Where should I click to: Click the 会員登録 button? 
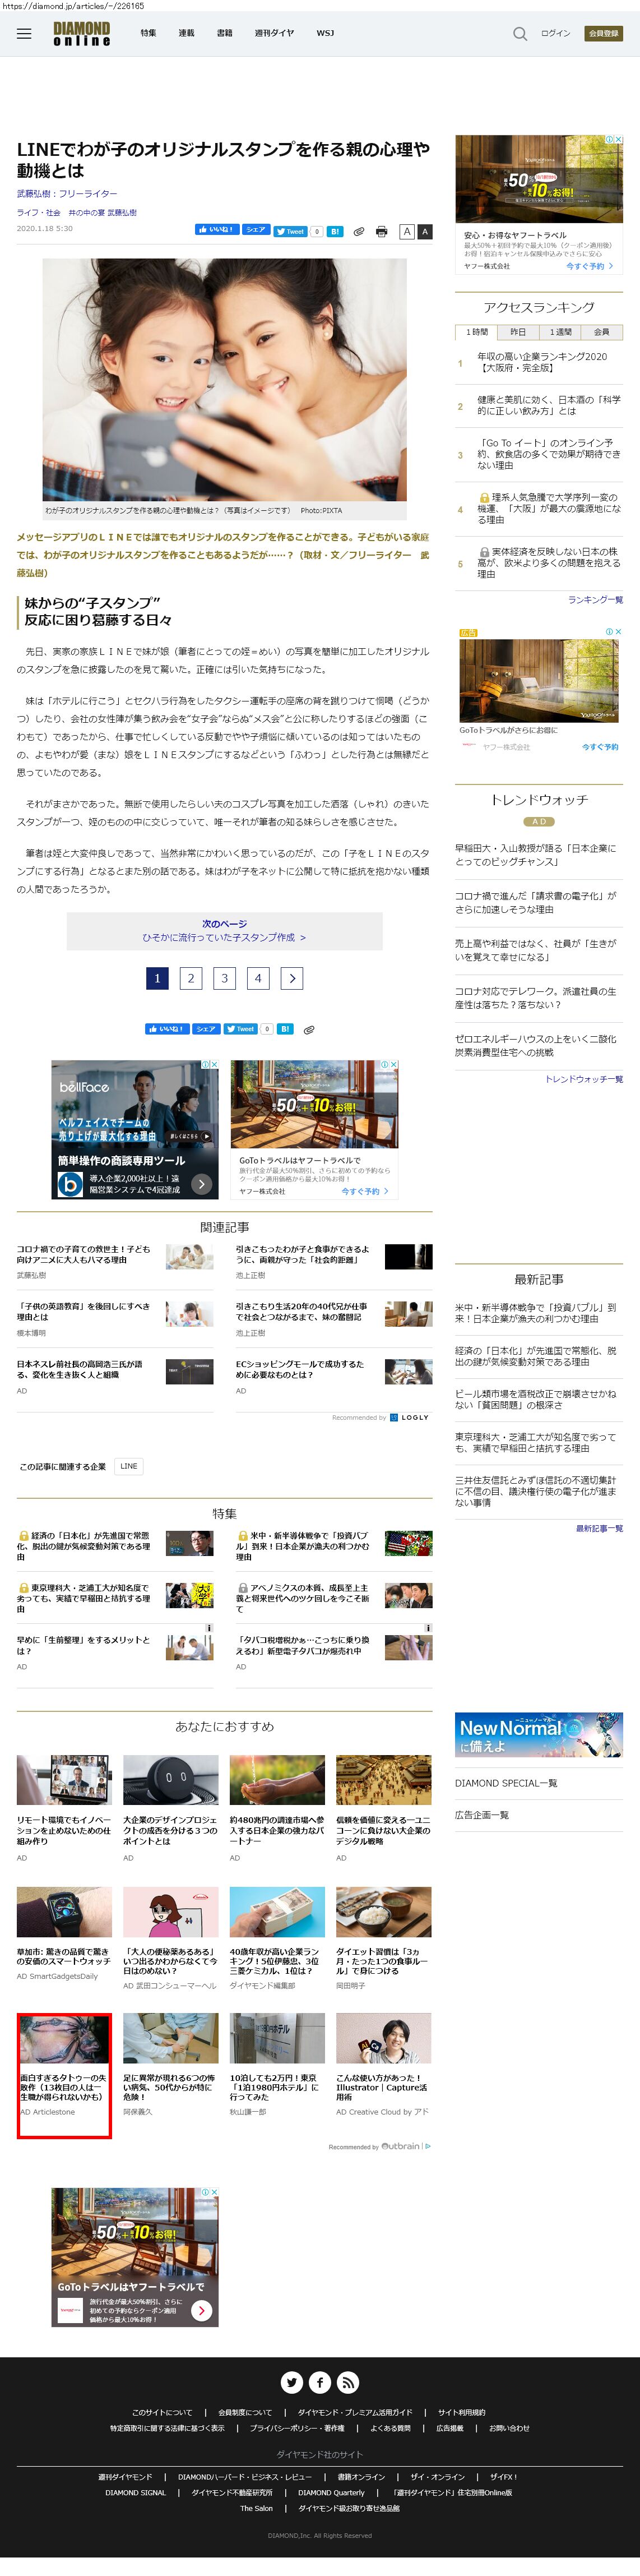603,33
